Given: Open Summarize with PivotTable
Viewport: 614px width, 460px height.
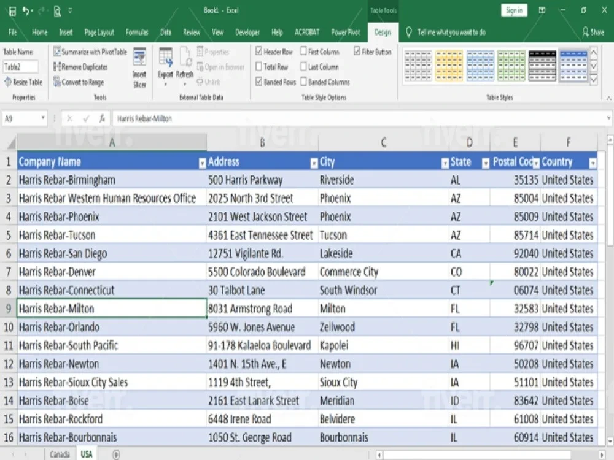Looking at the screenshot, I should pyautogui.click(x=90, y=52).
